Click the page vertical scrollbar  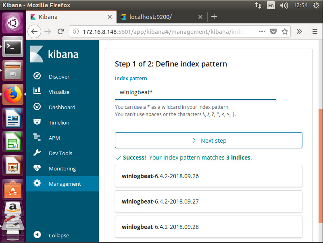(320, 166)
